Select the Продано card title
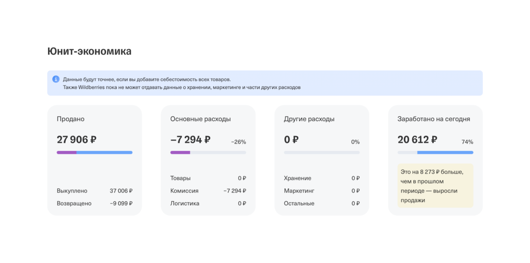Screen dimensions: 530x263 click(71, 119)
